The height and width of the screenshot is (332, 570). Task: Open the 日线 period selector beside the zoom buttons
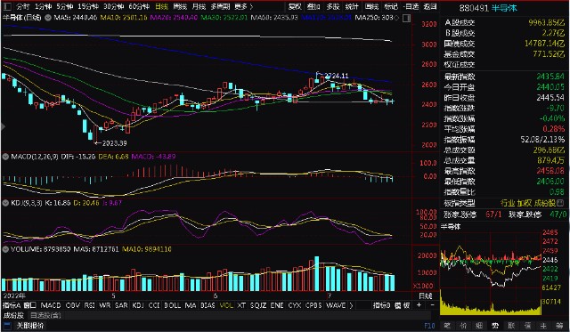click(x=426, y=296)
